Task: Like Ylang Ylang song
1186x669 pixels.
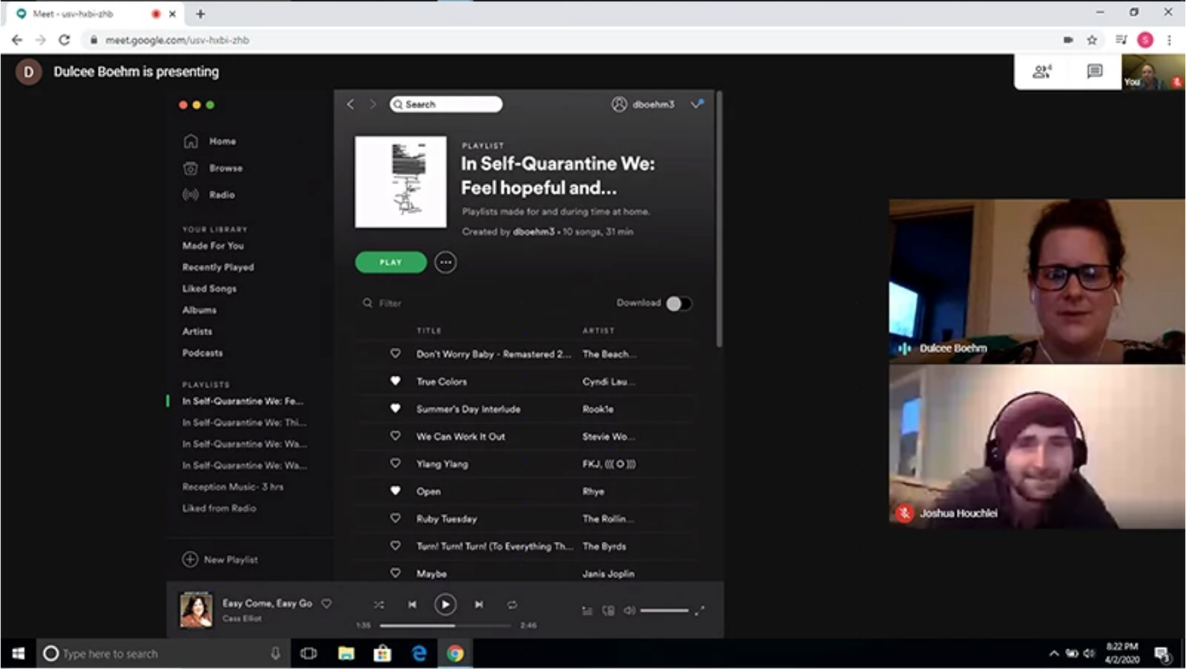Action: pyautogui.click(x=395, y=464)
